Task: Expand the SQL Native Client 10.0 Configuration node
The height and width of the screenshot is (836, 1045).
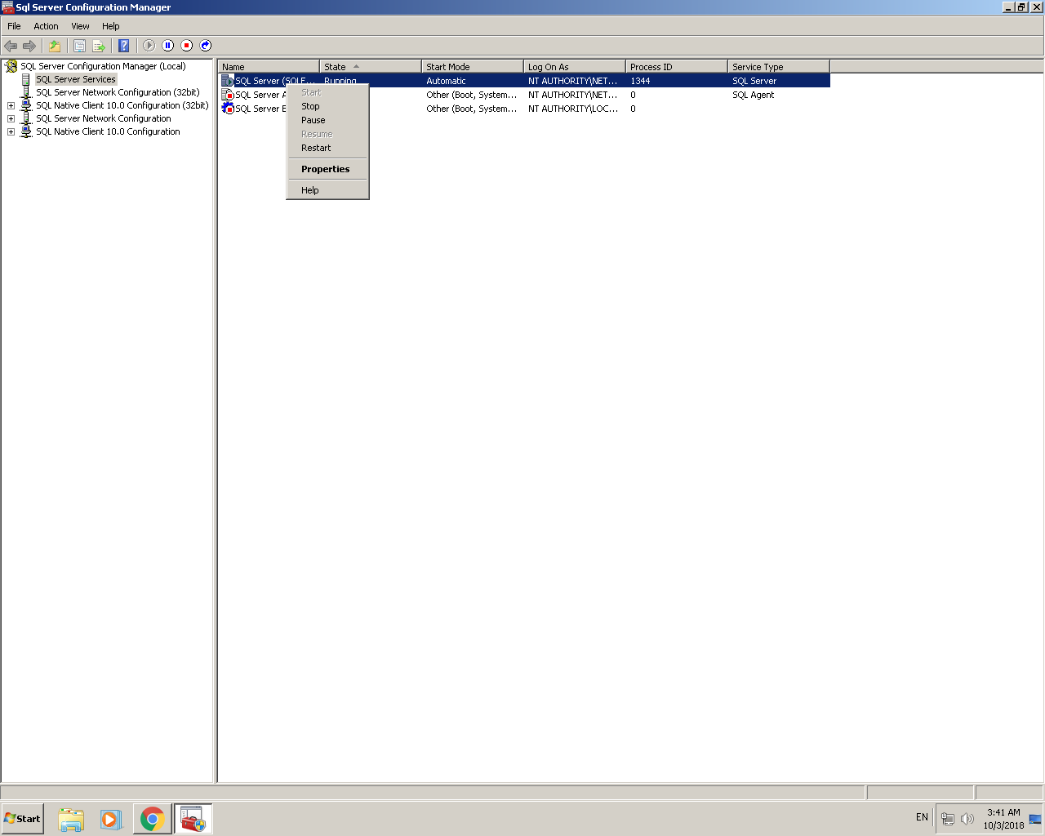Action: click(x=11, y=131)
